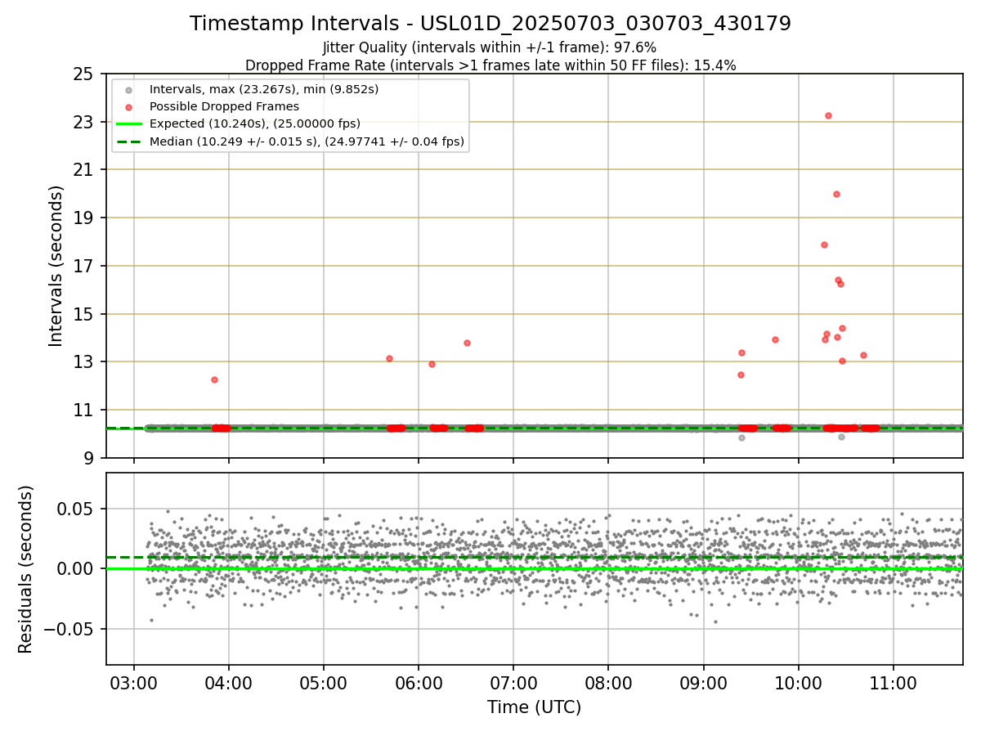Click the legend entry "Expected (10.240s), (25.00000 fps)"
Image resolution: width=981 pixels, height=736 pixels.
(255, 123)
